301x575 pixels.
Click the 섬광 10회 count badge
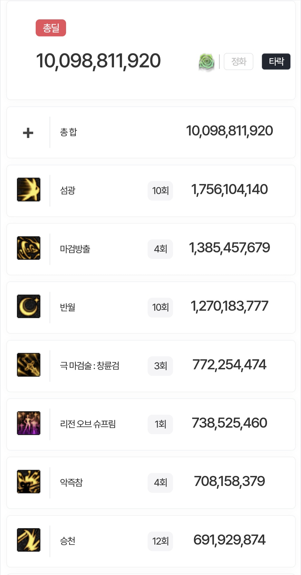[160, 191]
